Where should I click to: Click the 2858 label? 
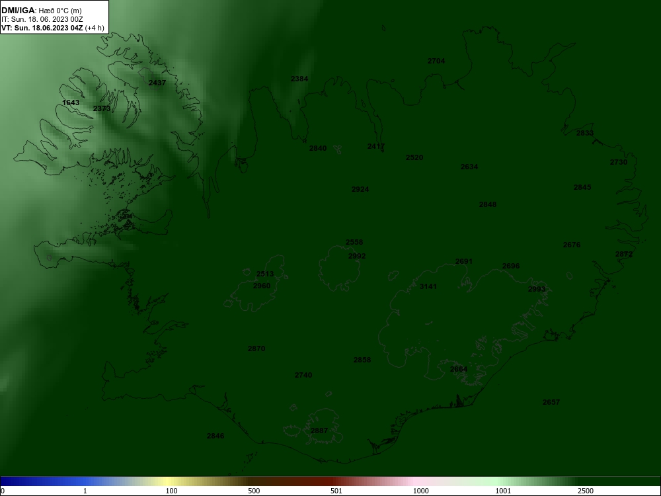click(x=362, y=360)
